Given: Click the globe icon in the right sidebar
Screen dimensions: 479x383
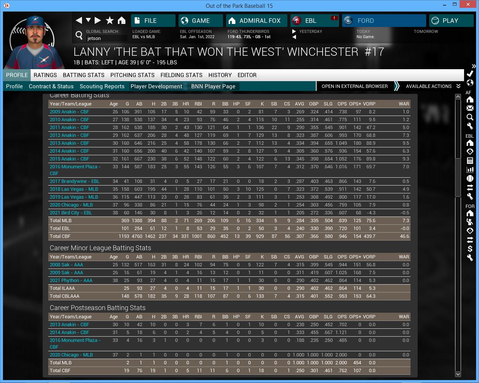Looking at the screenshot, I should (470, 83).
